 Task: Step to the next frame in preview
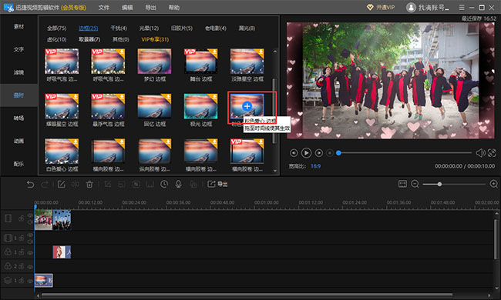(318, 153)
